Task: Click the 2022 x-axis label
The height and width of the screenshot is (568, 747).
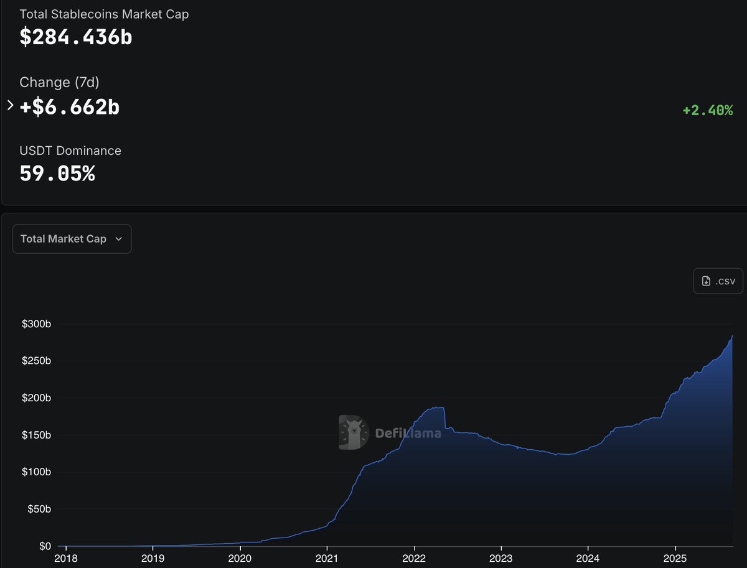Action: 414,558
